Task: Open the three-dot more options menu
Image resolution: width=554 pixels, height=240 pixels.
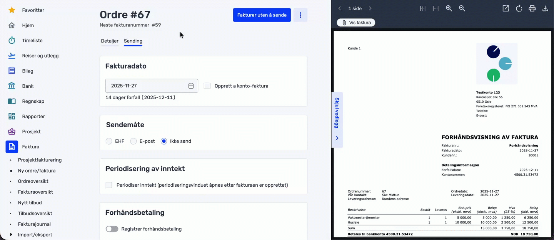Action: (x=300, y=15)
